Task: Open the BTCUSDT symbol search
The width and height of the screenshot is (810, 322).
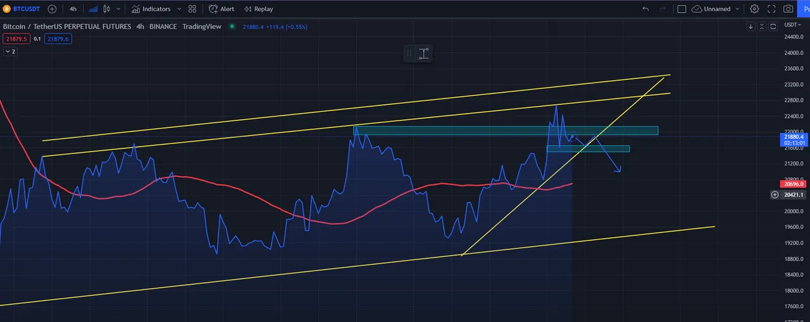Action: coord(22,9)
